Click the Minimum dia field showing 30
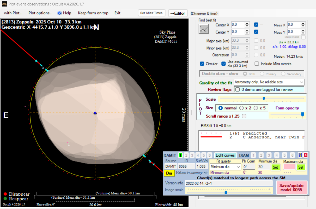This screenshot has height=209, width=316. (264, 167)
